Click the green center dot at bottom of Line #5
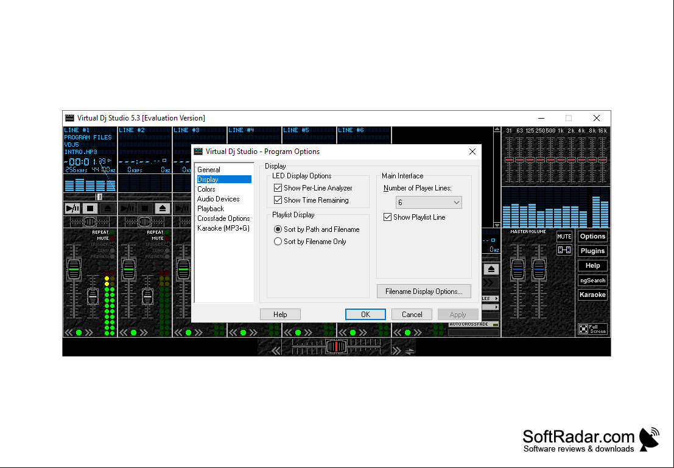Image resolution: width=674 pixels, height=468 pixels. point(298,333)
